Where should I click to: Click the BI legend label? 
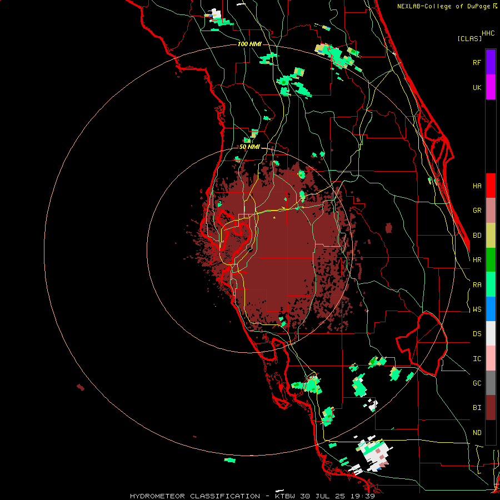477,408
